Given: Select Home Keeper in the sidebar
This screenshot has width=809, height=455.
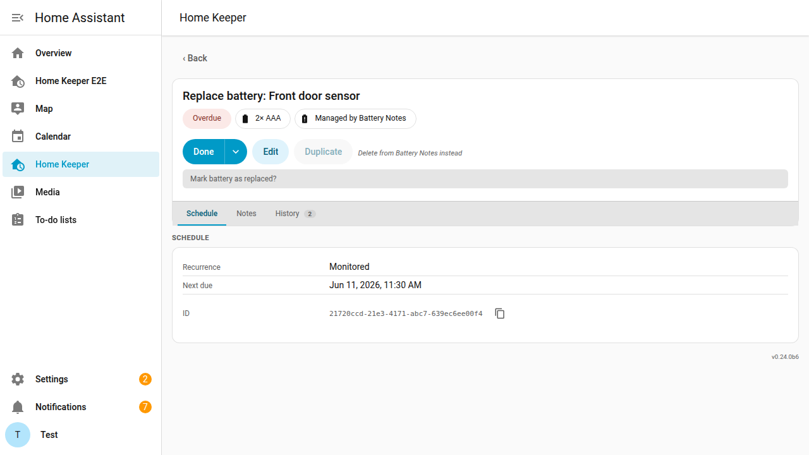Looking at the screenshot, I should (x=81, y=164).
